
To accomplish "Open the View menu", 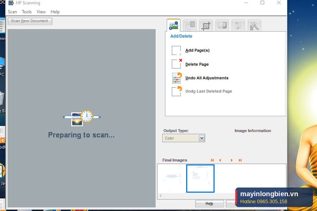I will coord(41,12).
